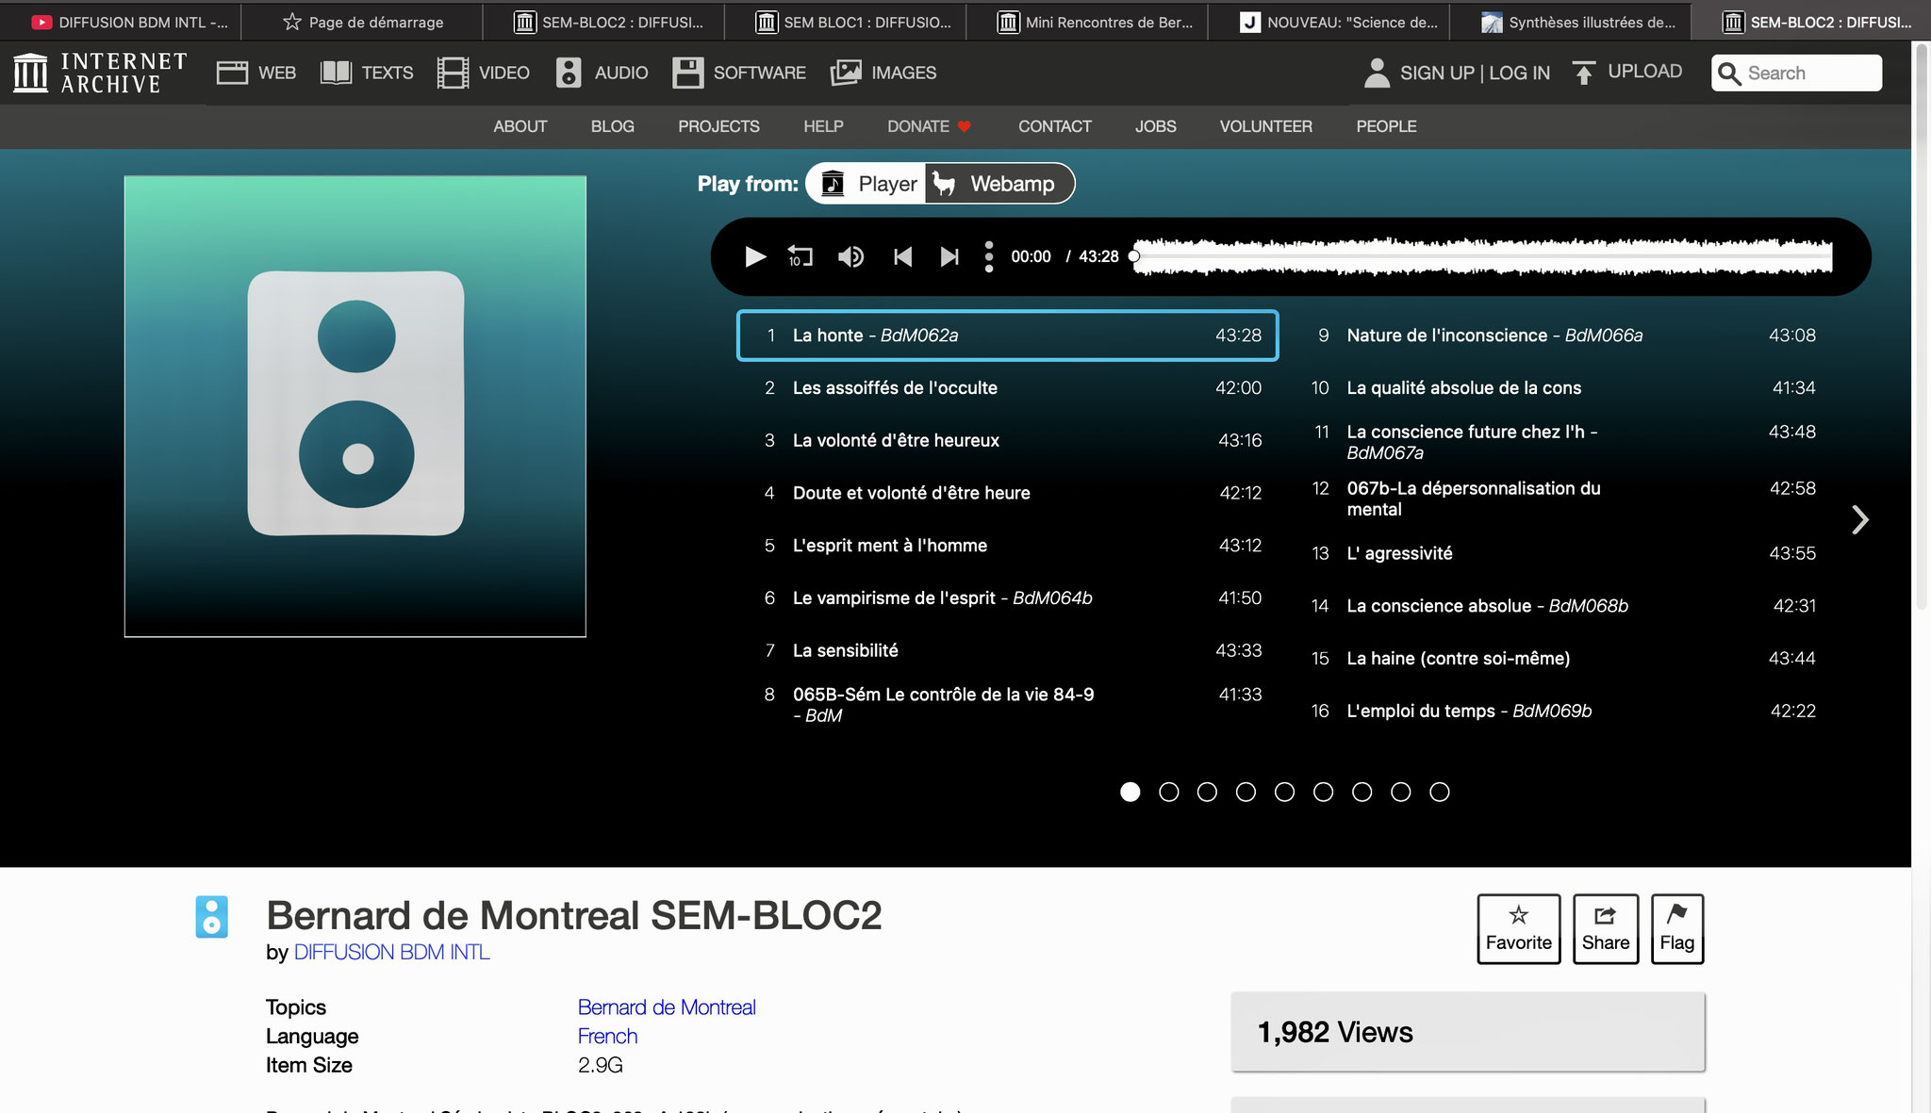Open the Contact menu item
The width and height of the screenshot is (1931, 1113).
point(1055,126)
